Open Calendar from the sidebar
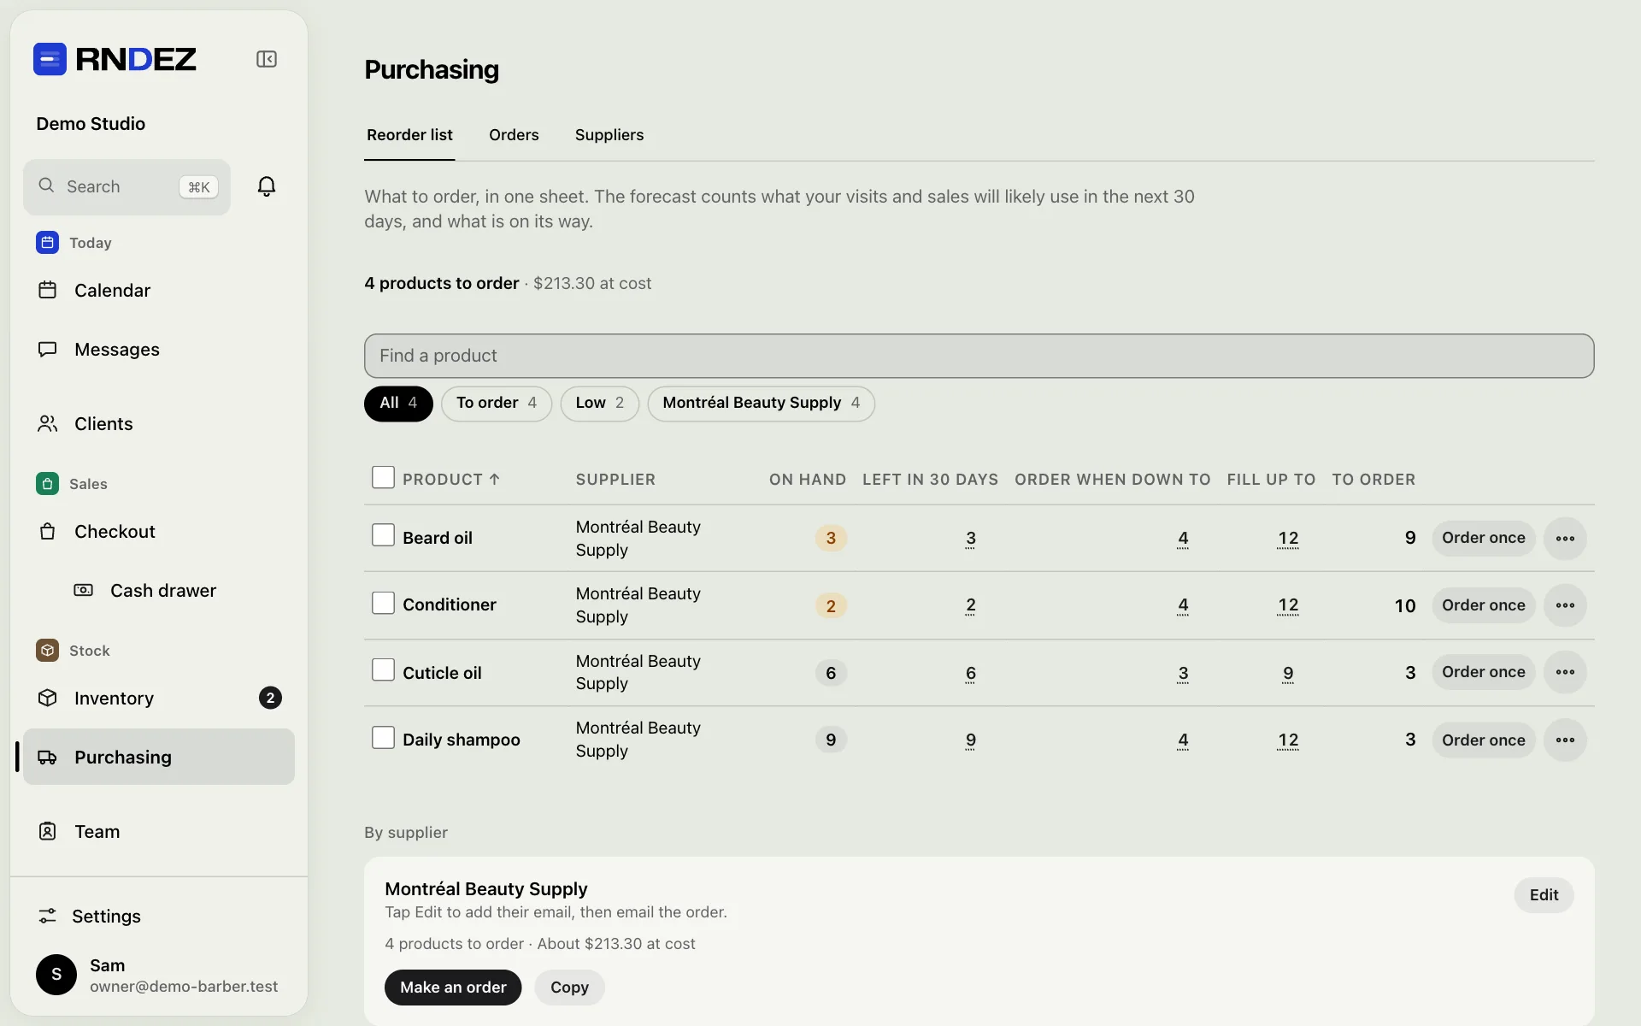The image size is (1641, 1026). click(x=159, y=290)
